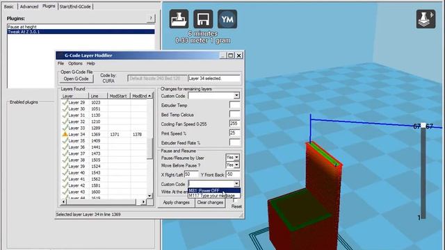Select the Plugins tab
The height and width of the screenshot is (250, 445).
click(x=49, y=6)
